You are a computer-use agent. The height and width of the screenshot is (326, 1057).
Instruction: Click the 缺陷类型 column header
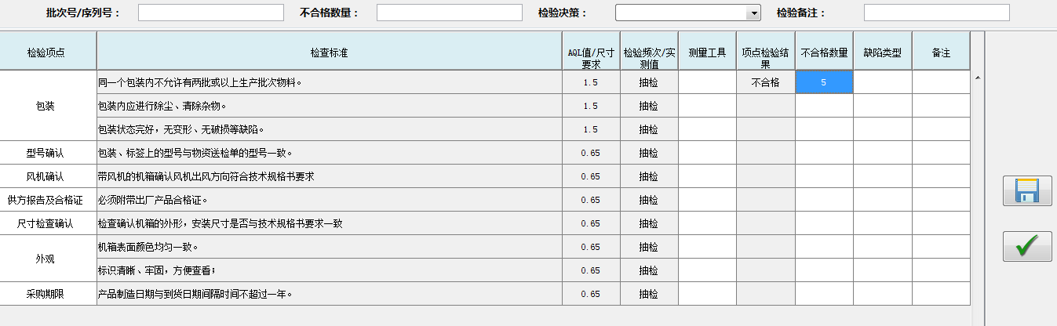coord(883,53)
